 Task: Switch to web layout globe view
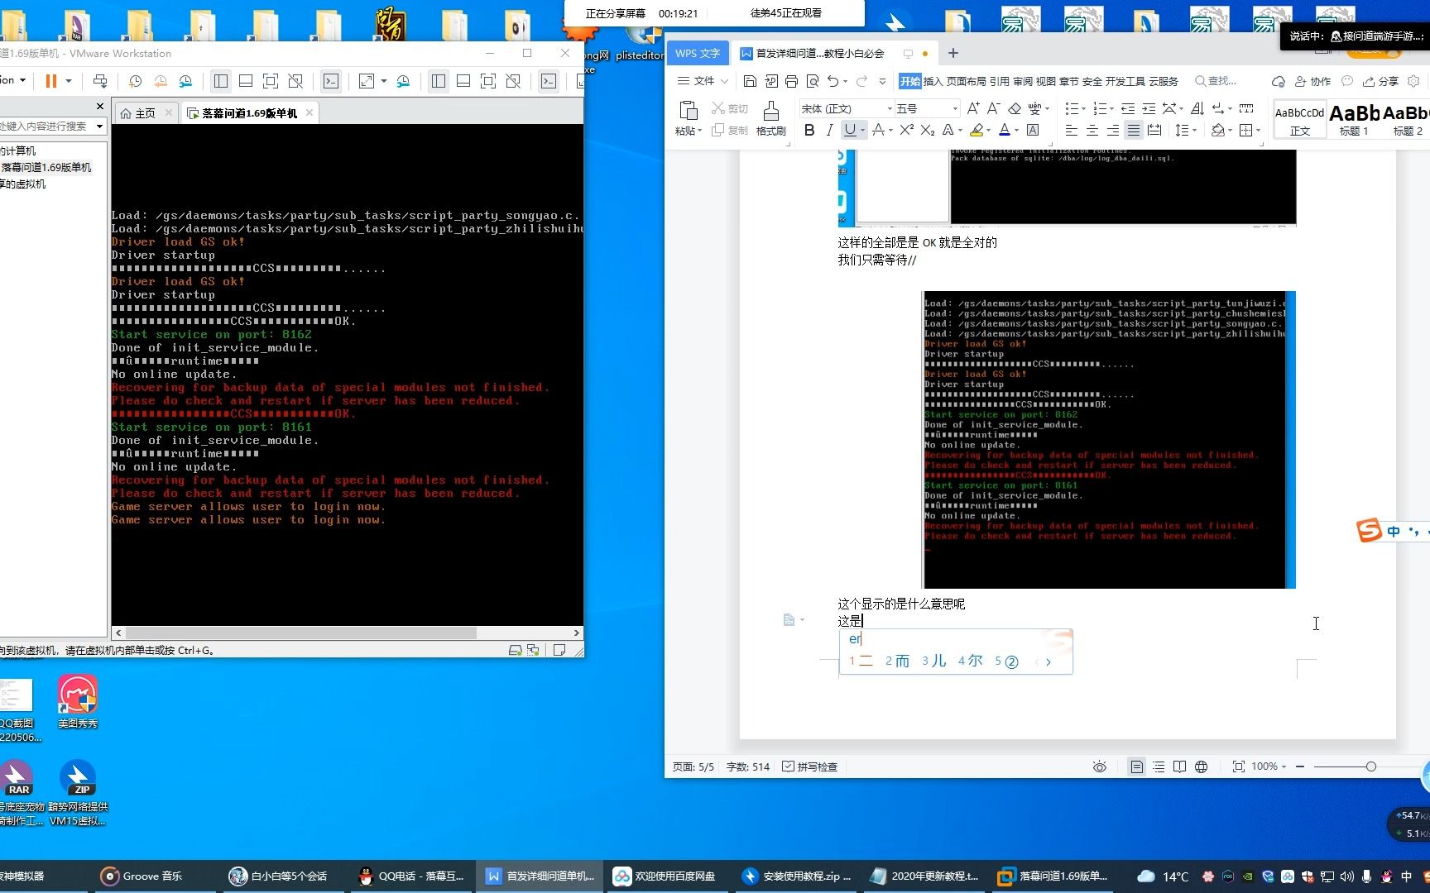[1201, 766]
